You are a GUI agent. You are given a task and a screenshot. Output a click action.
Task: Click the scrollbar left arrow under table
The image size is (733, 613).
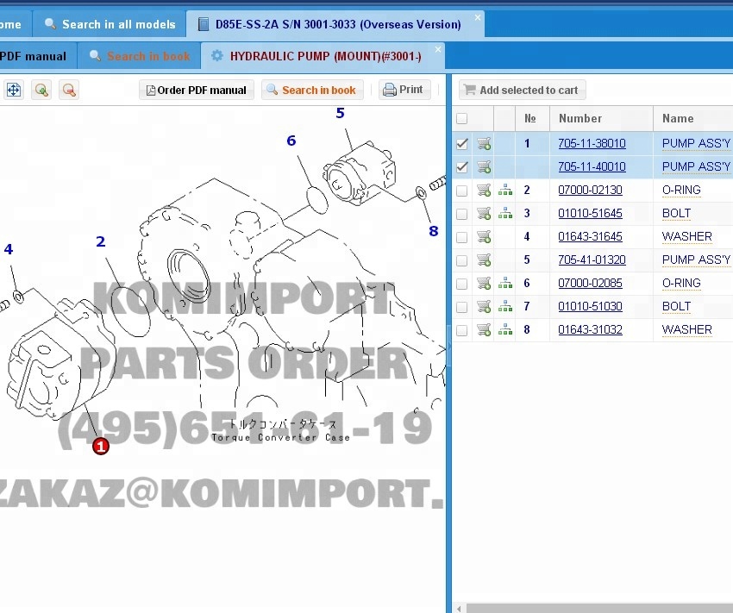[x=459, y=609]
